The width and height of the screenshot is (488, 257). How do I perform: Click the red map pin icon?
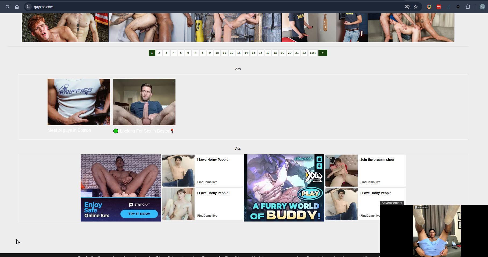pos(172,131)
